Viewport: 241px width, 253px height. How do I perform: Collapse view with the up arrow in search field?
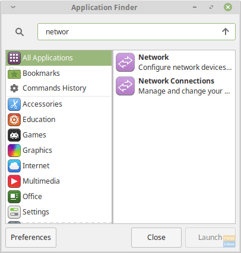pos(226,31)
